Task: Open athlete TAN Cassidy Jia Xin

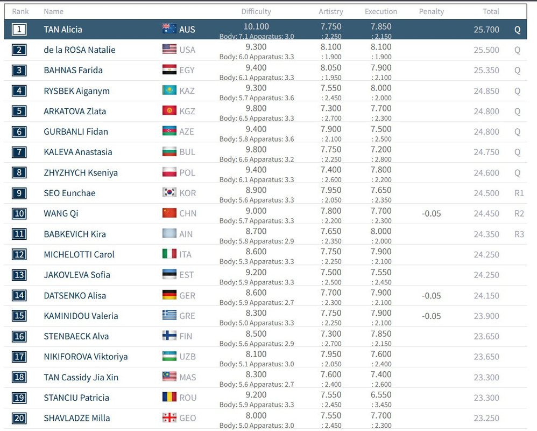Action: coord(81,377)
